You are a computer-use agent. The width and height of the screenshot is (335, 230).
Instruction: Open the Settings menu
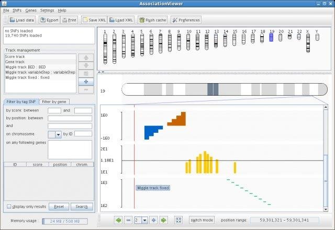(47, 10)
